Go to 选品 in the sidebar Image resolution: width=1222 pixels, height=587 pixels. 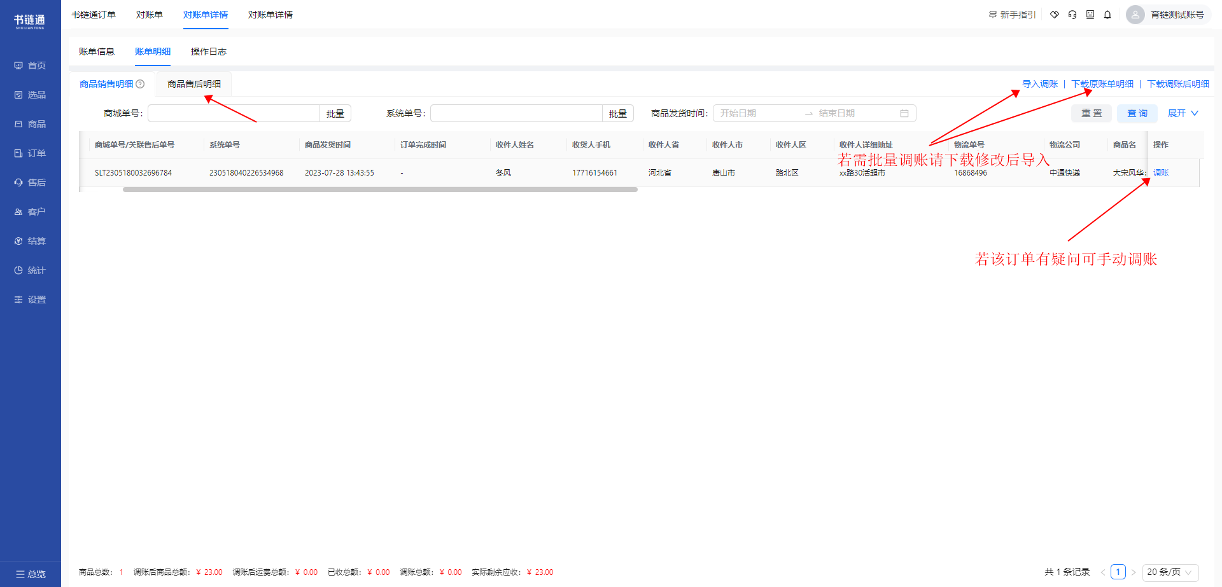(x=30, y=95)
